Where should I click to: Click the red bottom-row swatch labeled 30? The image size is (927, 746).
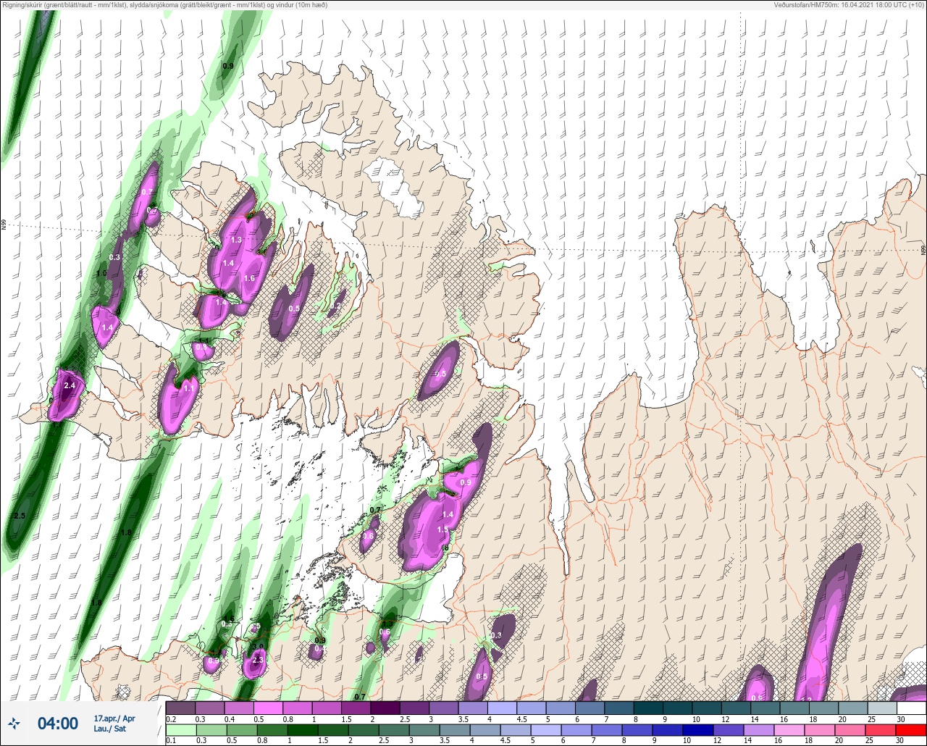(911, 729)
